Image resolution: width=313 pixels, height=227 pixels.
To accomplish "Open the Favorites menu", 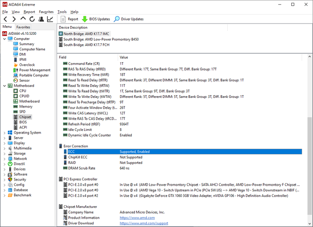I will (x=46, y=12).
